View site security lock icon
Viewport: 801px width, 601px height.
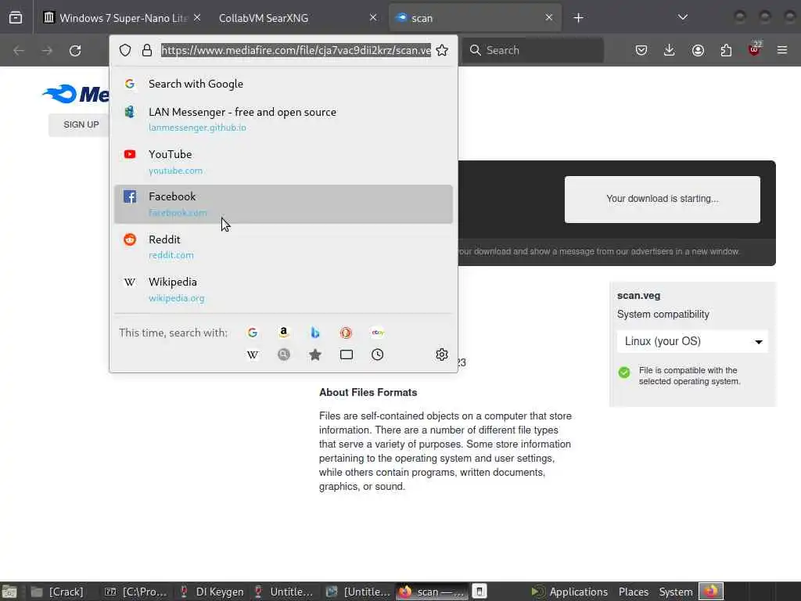point(147,50)
